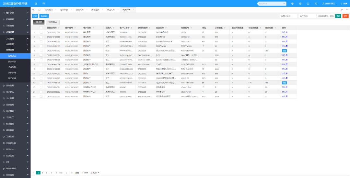The image size is (350, 178).
Task: Focus the page-jump number field
Action: click(x=67, y=172)
